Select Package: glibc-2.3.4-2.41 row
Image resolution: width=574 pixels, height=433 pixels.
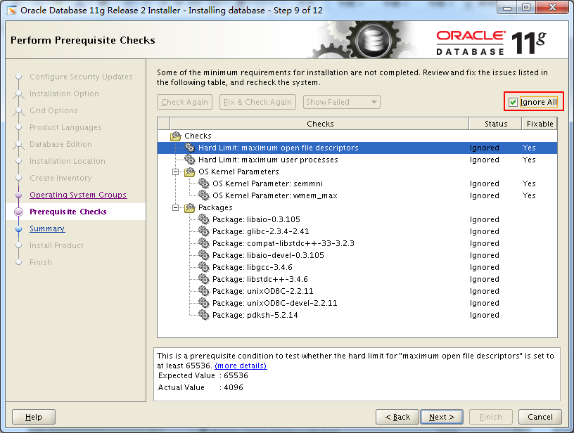[x=357, y=231]
